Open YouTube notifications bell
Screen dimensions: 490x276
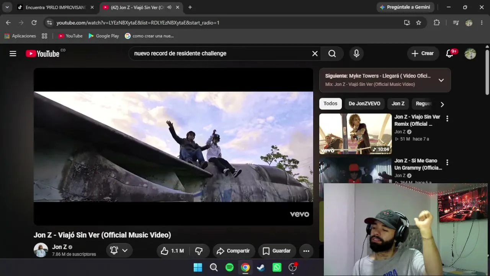pyautogui.click(x=450, y=54)
